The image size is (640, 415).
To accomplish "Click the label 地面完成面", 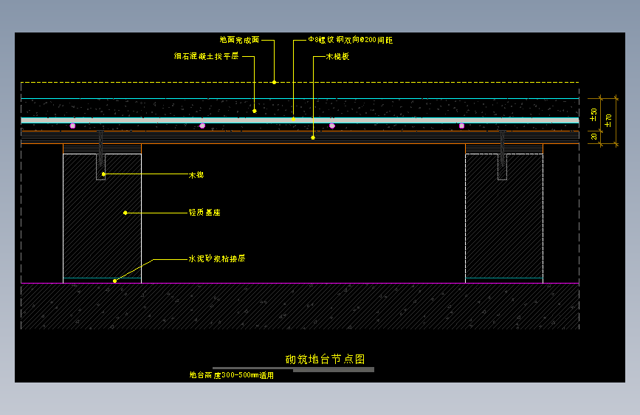I will pos(240,40).
